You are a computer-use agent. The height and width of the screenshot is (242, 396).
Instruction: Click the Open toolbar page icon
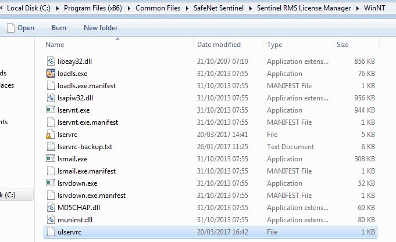click(x=10, y=28)
